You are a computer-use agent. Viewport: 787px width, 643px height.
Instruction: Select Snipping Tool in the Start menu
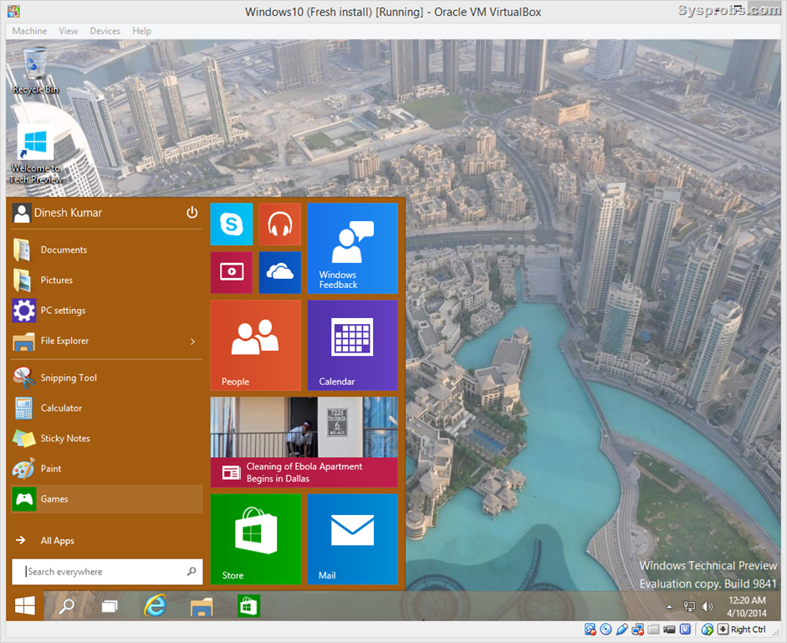click(x=69, y=378)
